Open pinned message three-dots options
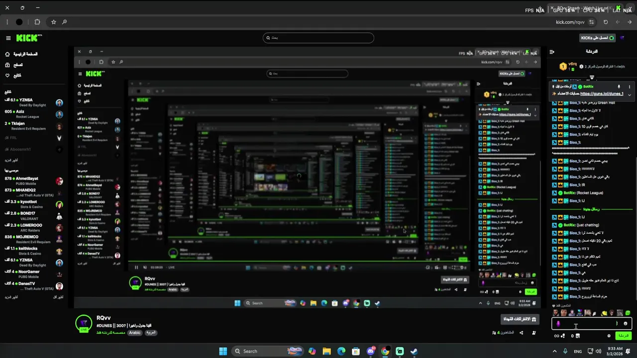This screenshot has width=637, height=358. pyautogui.click(x=630, y=87)
